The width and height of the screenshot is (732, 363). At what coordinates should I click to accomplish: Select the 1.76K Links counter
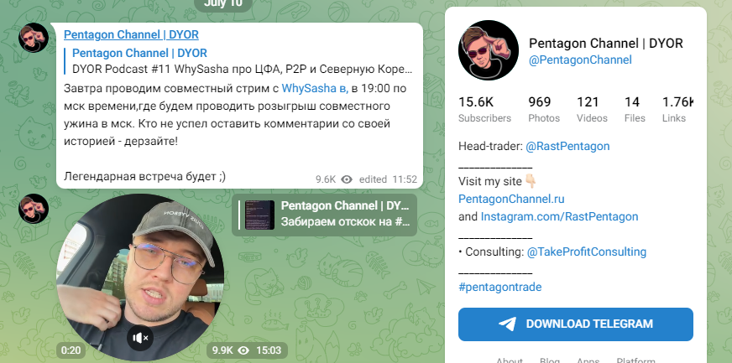point(677,110)
